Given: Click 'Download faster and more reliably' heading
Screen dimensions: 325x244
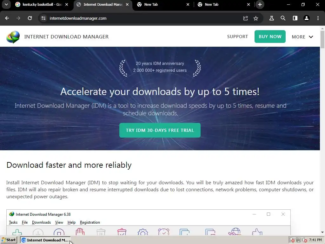Looking at the screenshot, I should pyautogui.click(x=69, y=165).
